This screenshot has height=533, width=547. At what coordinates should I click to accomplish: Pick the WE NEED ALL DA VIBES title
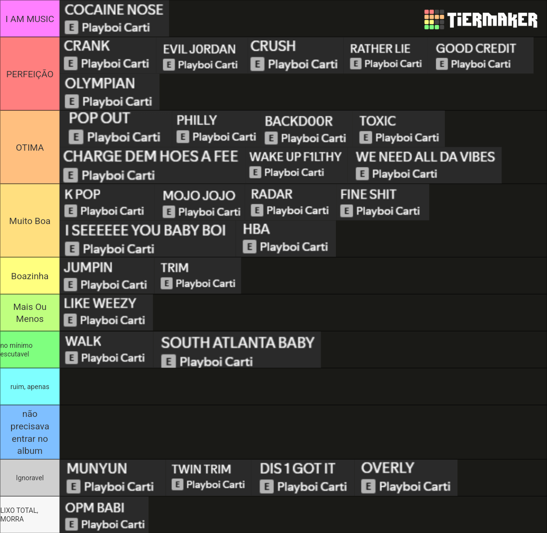click(425, 156)
